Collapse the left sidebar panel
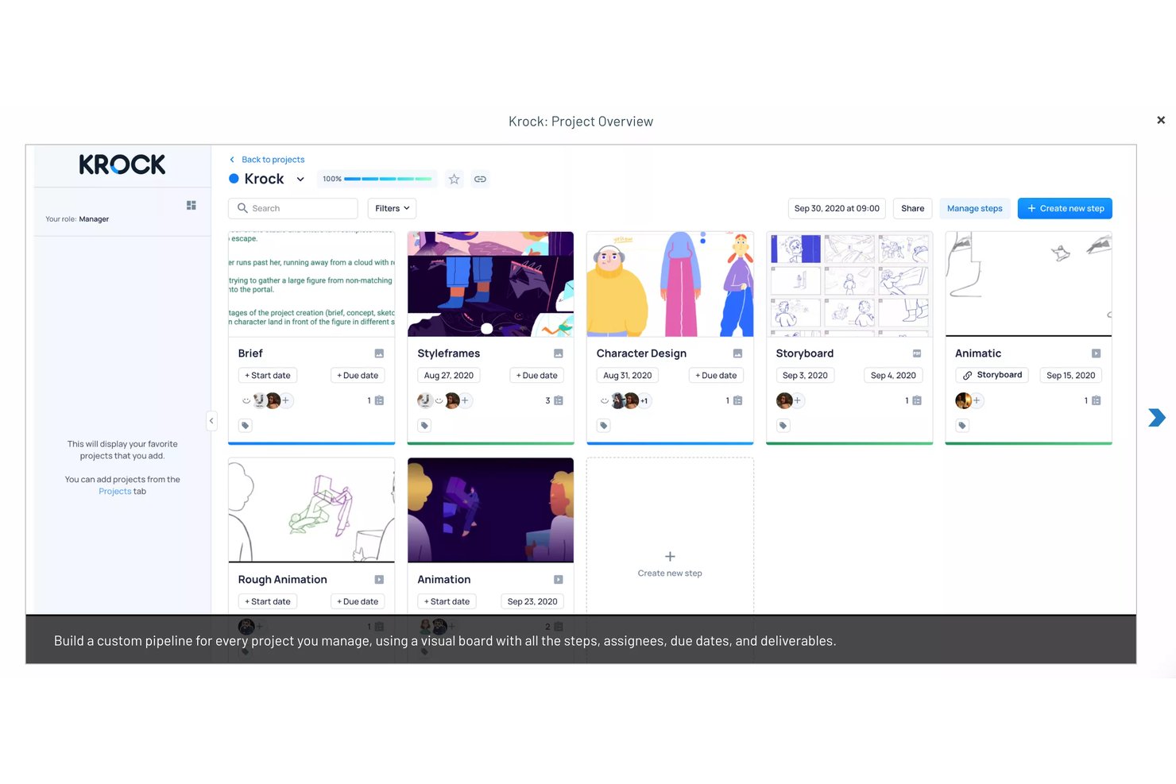The image size is (1176, 784). point(211,421)
